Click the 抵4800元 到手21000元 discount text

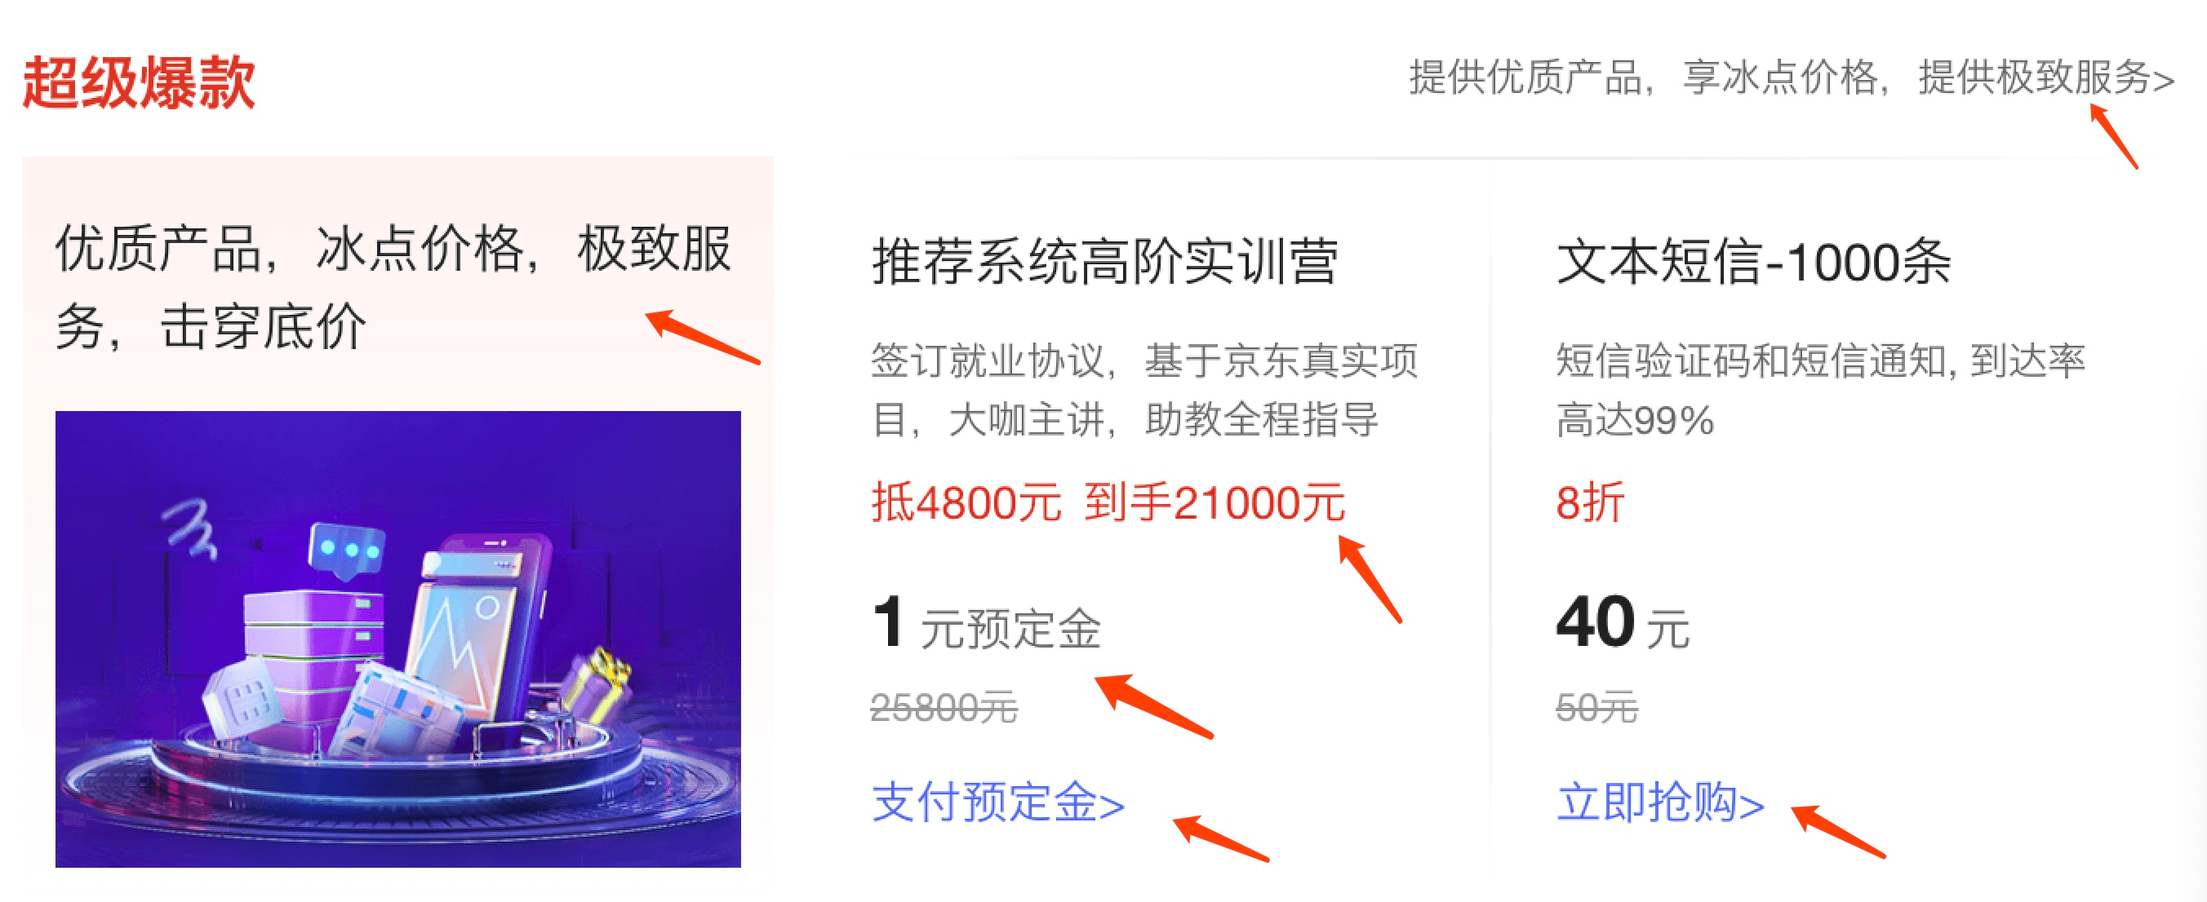coord(1108,502)
